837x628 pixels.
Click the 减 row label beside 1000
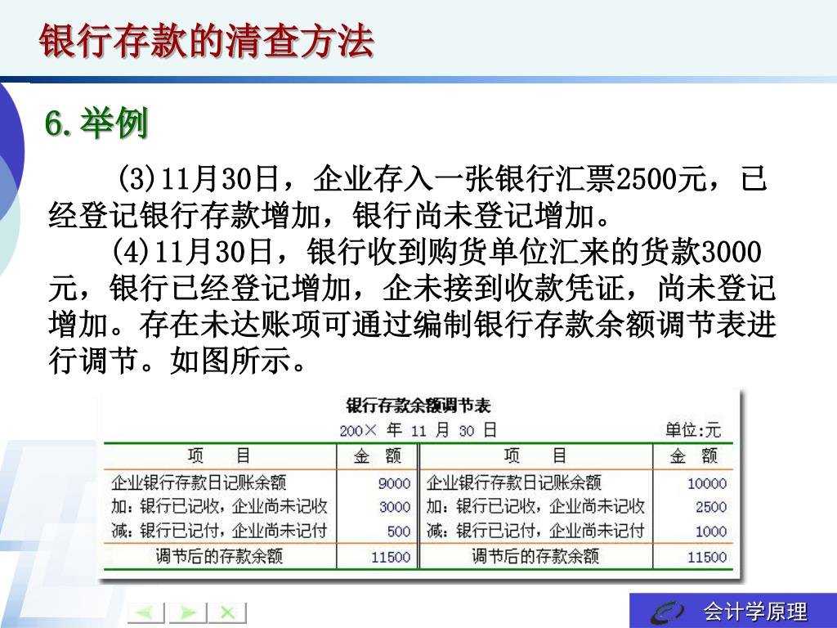[x=535, y=531]
